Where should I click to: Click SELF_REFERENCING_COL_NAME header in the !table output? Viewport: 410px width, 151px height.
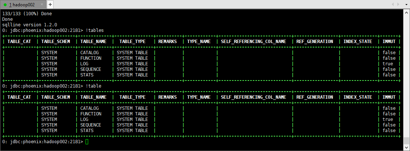(253, 97)
